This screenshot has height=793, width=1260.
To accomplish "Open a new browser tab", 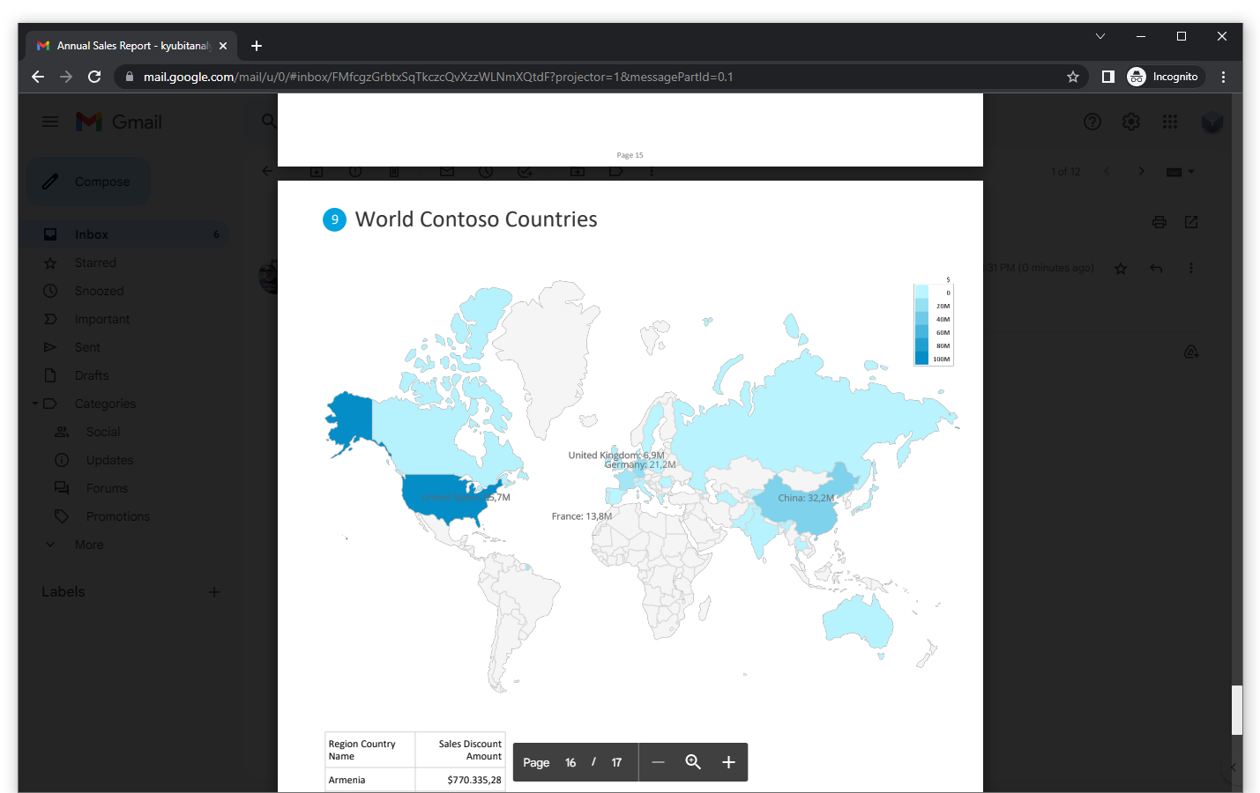I will point(257,46).
